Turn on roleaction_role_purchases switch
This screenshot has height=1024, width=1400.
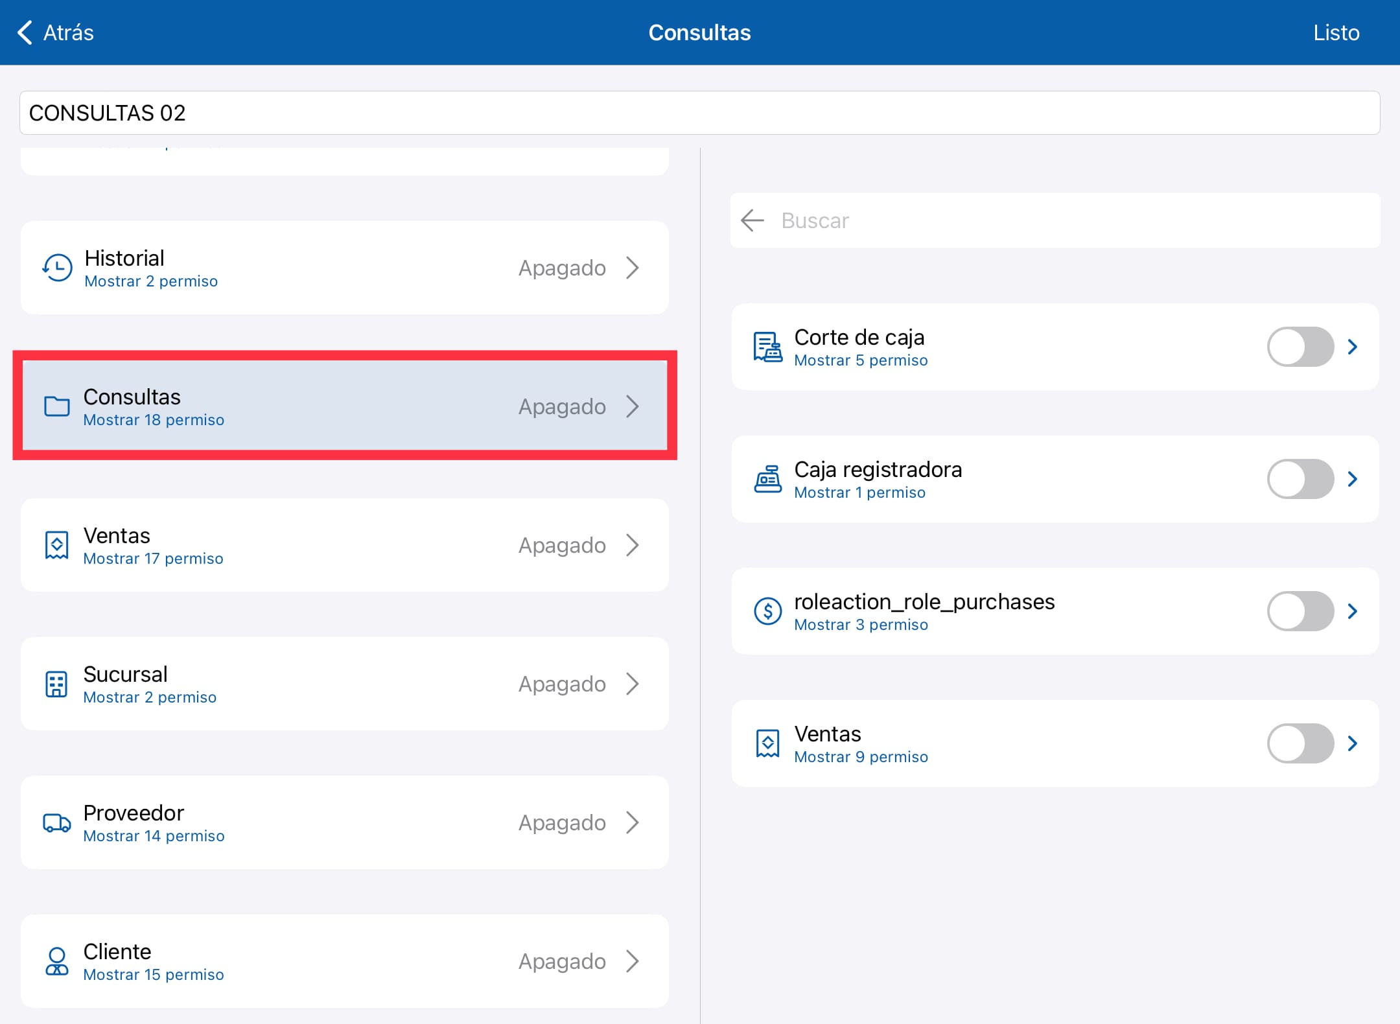click(x=1300, y=611)
